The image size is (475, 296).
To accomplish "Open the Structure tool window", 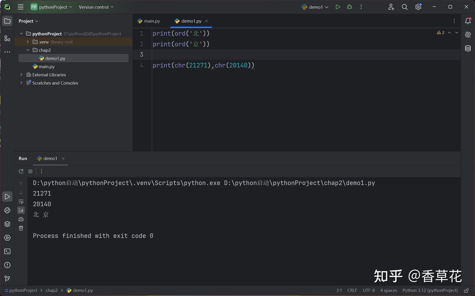I will pyautogui.click(x=7, y=39).
